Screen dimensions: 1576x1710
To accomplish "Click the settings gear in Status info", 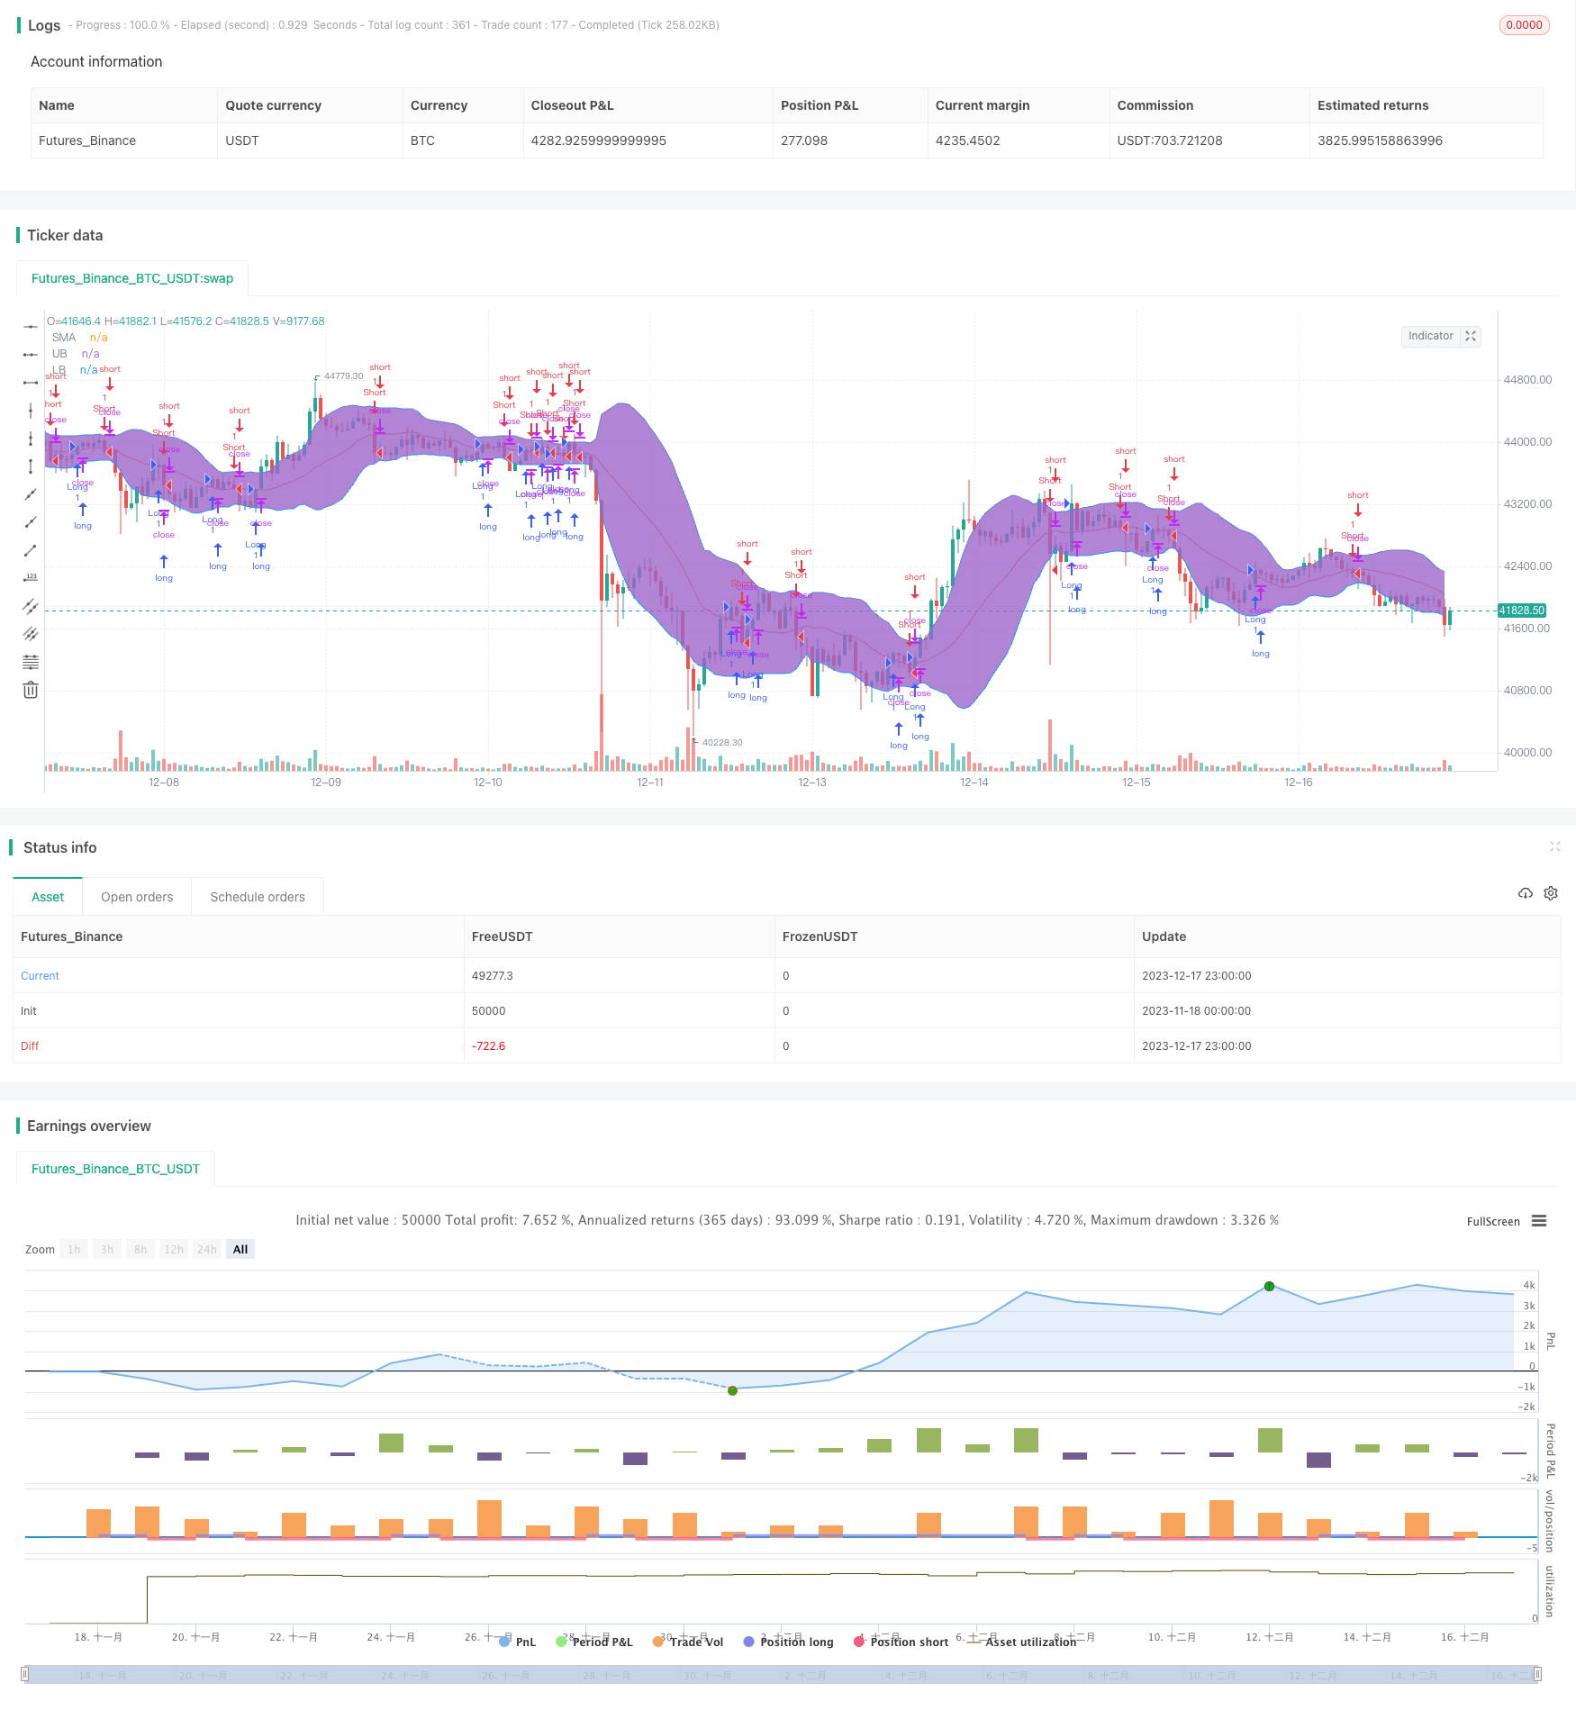I will click(1551, 893).
